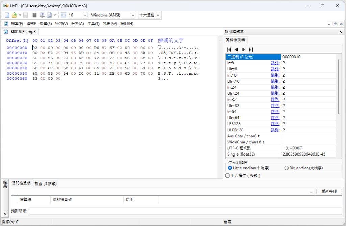Click the Open disk drive icon
The height and width of the screenshot is (226, 346).
pyautogui.click(x=42, y=15)
